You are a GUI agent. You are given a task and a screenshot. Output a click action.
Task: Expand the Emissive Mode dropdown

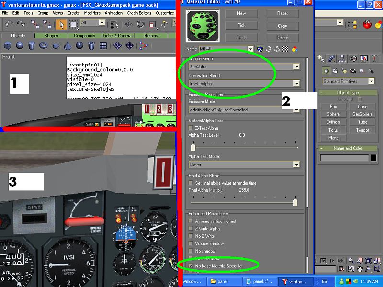pyautogui.click(x=296, y=110)
